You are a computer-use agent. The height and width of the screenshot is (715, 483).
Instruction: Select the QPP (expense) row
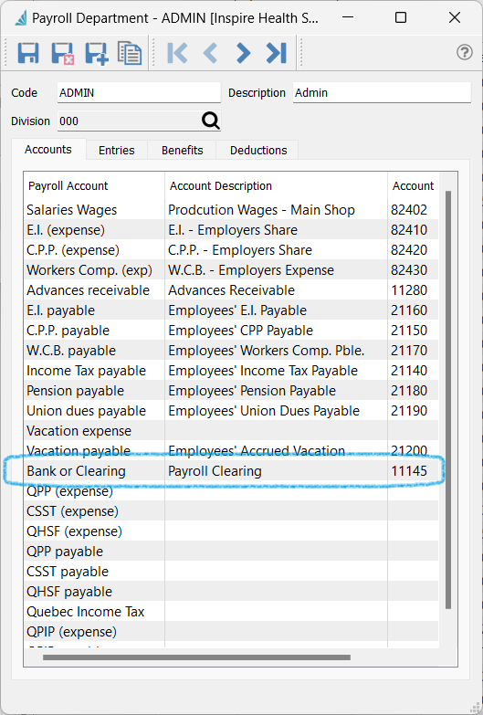coord(231,490)
